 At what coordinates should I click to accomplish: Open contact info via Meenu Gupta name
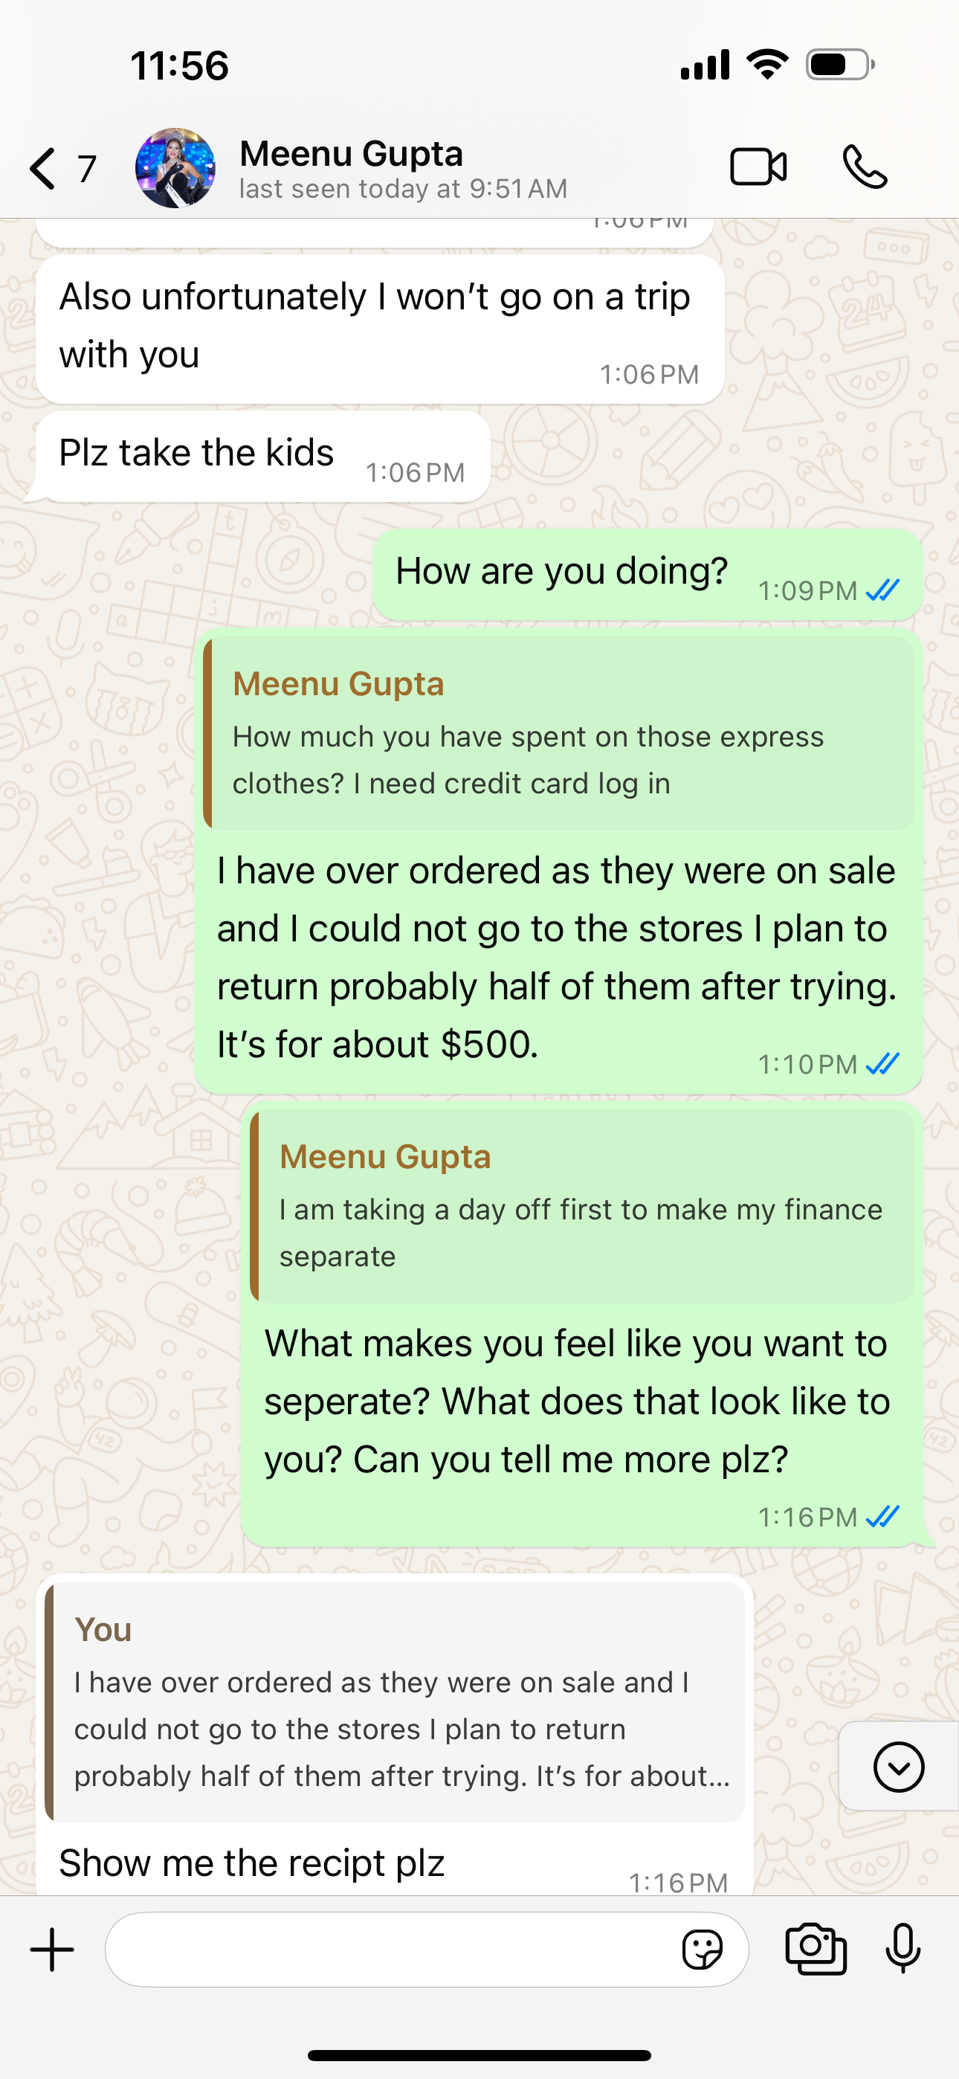coord(351,154)
